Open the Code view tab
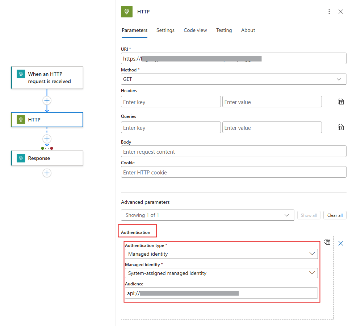Screen dimensions: 348x326 pos(195,30)
